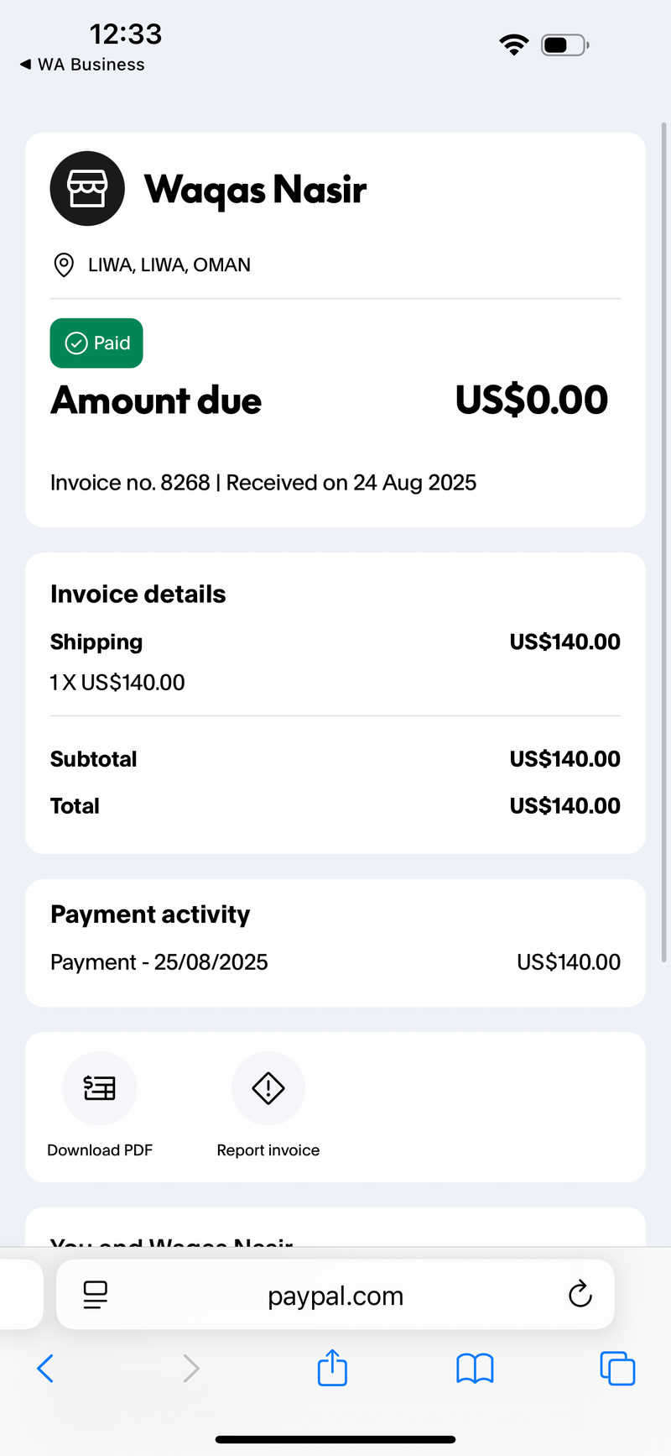Tap the page scrollbar on right edge

tap(664, 542)
